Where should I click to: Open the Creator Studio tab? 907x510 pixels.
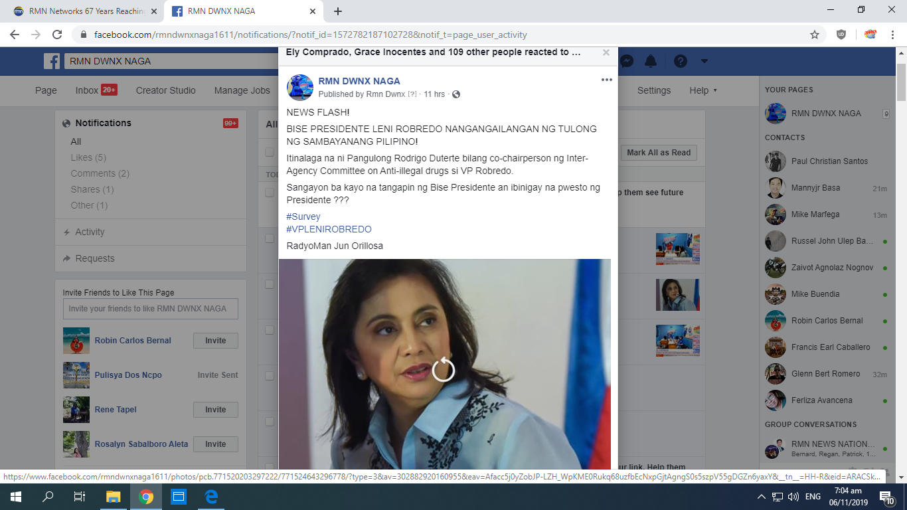[x=165, y=90]
